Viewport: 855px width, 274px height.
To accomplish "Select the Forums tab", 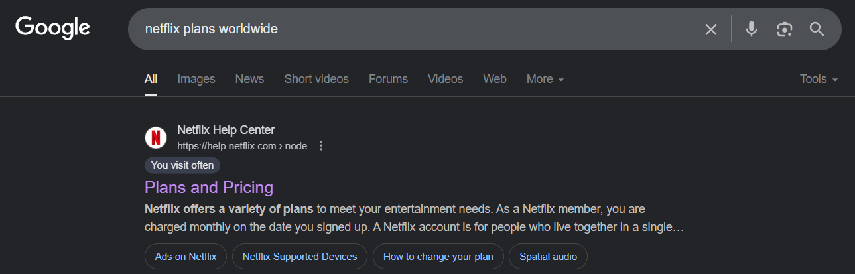I will click(388, 79).
